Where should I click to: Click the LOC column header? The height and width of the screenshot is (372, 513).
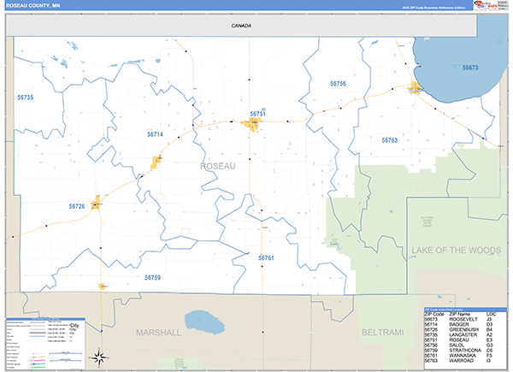point(491,314)
